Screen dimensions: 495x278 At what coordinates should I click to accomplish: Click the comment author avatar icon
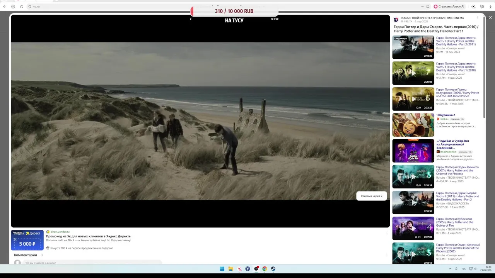coord(17,263)
